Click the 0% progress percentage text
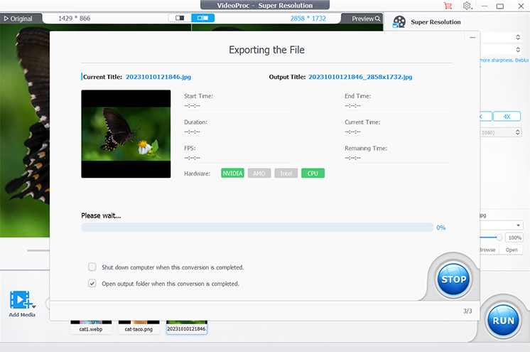This screenshot has height=352, width=530. coord(440,228)
